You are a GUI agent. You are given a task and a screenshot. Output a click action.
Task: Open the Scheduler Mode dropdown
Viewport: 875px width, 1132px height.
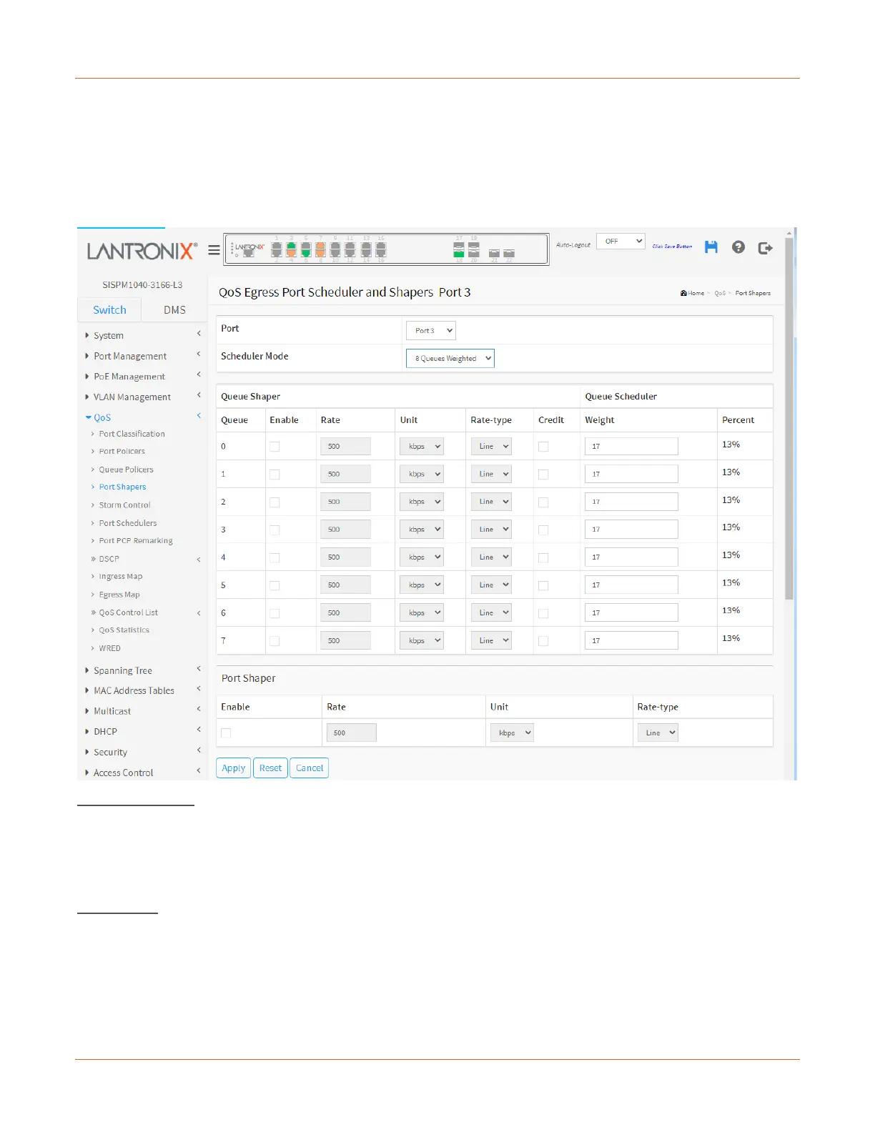[x=450, y=359]
